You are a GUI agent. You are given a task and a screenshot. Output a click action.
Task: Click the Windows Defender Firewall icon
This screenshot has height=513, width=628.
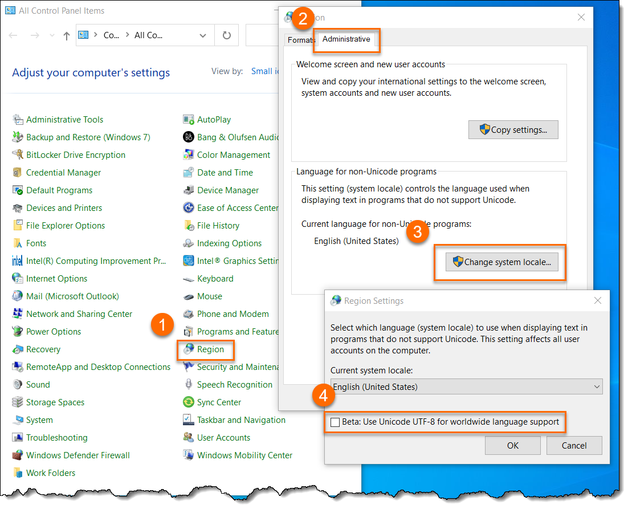18,455
